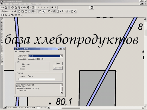Image resolution: width=147 pixels, height=110 pixels.
Task: Expand the zoom percentage dropdown arrow
Action: [12, 11]
